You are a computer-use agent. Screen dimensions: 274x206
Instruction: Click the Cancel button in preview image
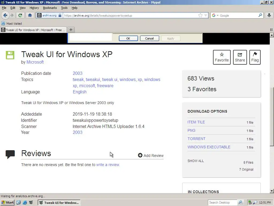tap(149, 38)
